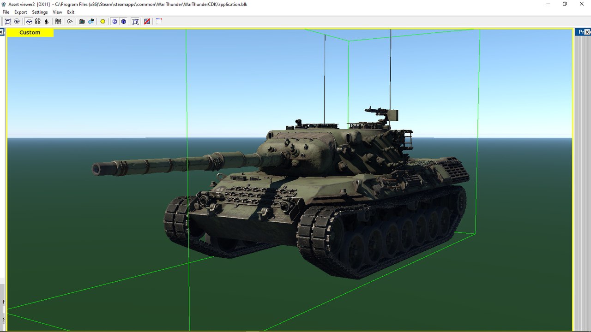Toggle the wireframe cube view button
The width and height of the screenshot is (591, 332).
click(x=115, y=22)
